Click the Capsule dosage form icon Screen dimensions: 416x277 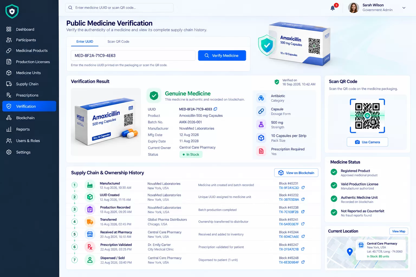261,111
